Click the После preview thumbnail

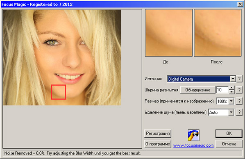click(x=218, y=33)
